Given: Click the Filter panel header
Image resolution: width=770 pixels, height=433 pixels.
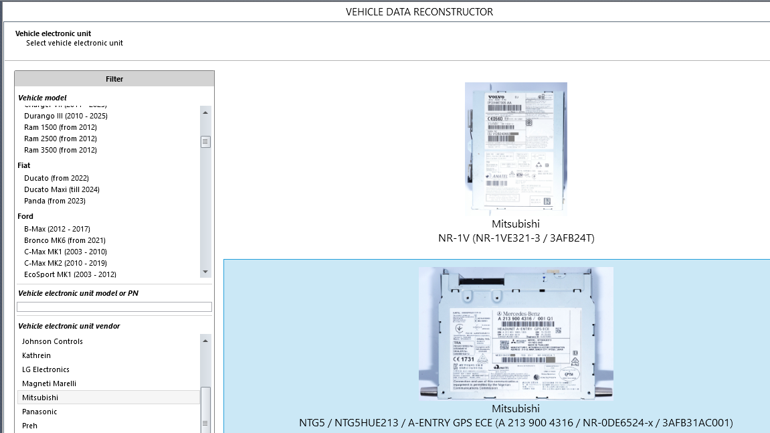Looking at the screenshot, I should click(x=114, y=79).
